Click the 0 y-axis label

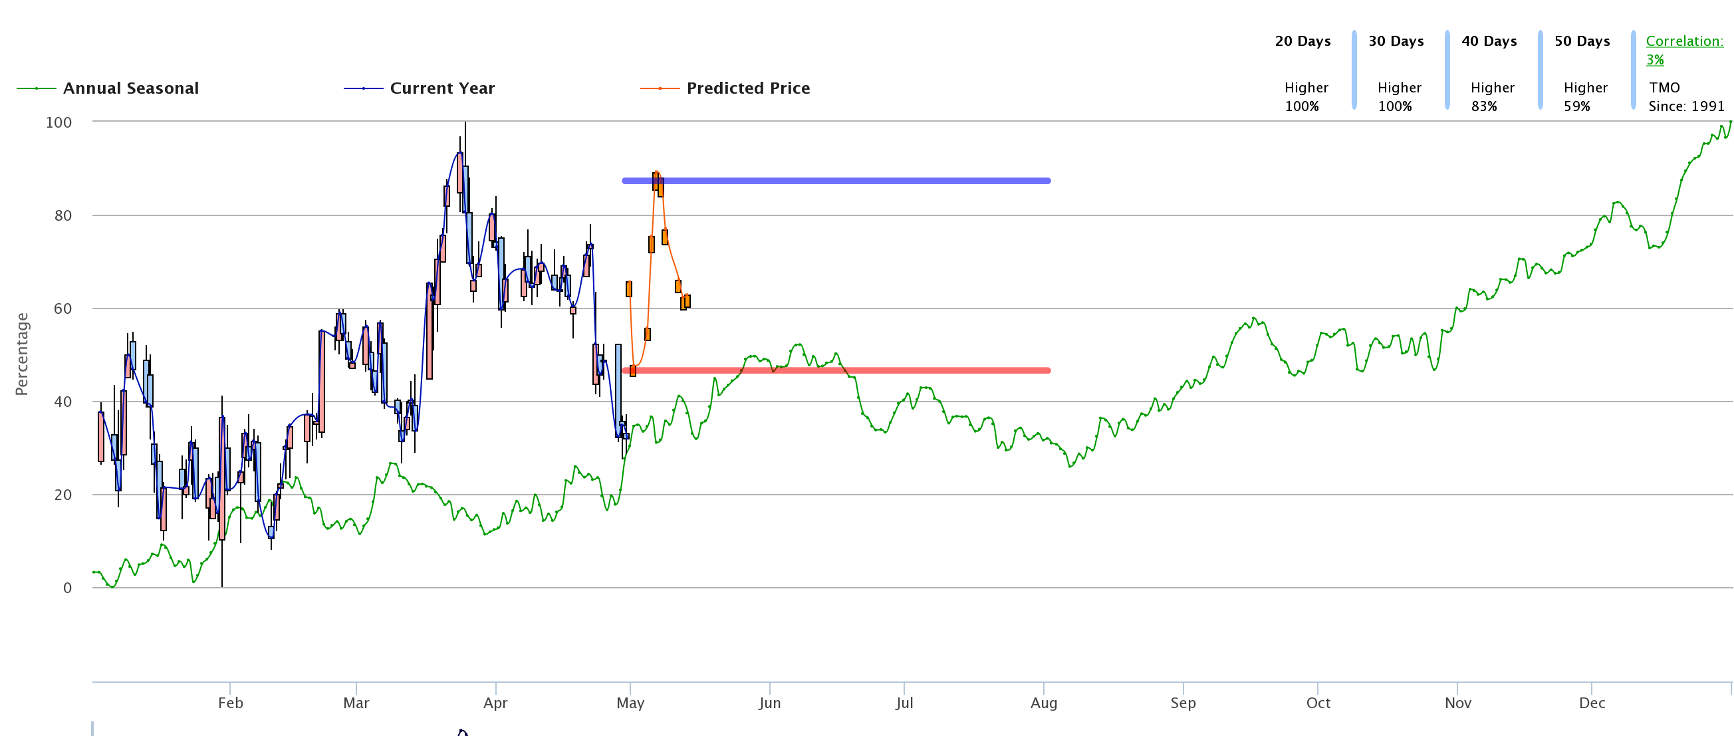[67, 588]
